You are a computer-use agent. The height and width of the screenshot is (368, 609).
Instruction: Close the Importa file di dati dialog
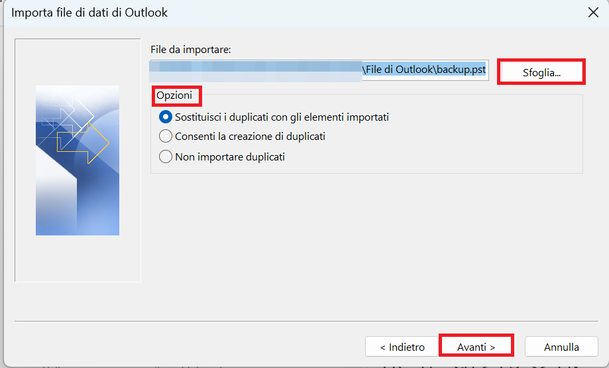(593, 13)
